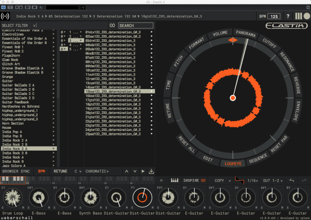Click EDIT on the wheel

click(x=207, y=159)
